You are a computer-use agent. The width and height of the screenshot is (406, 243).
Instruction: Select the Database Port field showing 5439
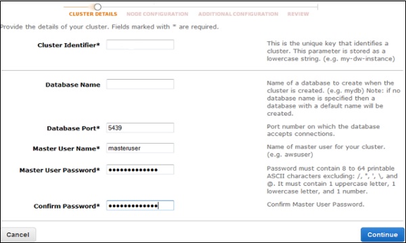point(140,128)
